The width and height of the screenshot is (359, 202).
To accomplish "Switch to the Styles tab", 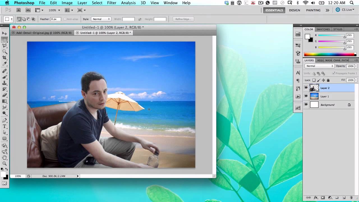I will pos(338,29).
